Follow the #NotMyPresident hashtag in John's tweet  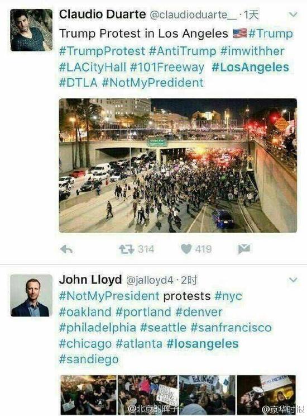pyautogui.click(x=109, y=296)
